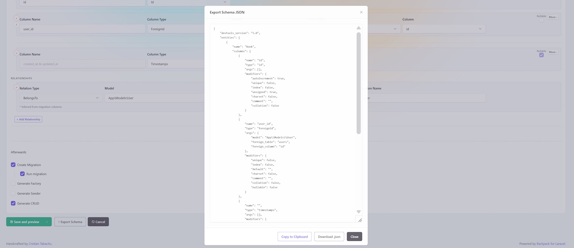The height and width of the screenshot is (248, 574).
Task: Open the Save and preview dropdown arrow
Action: [47, 222]
